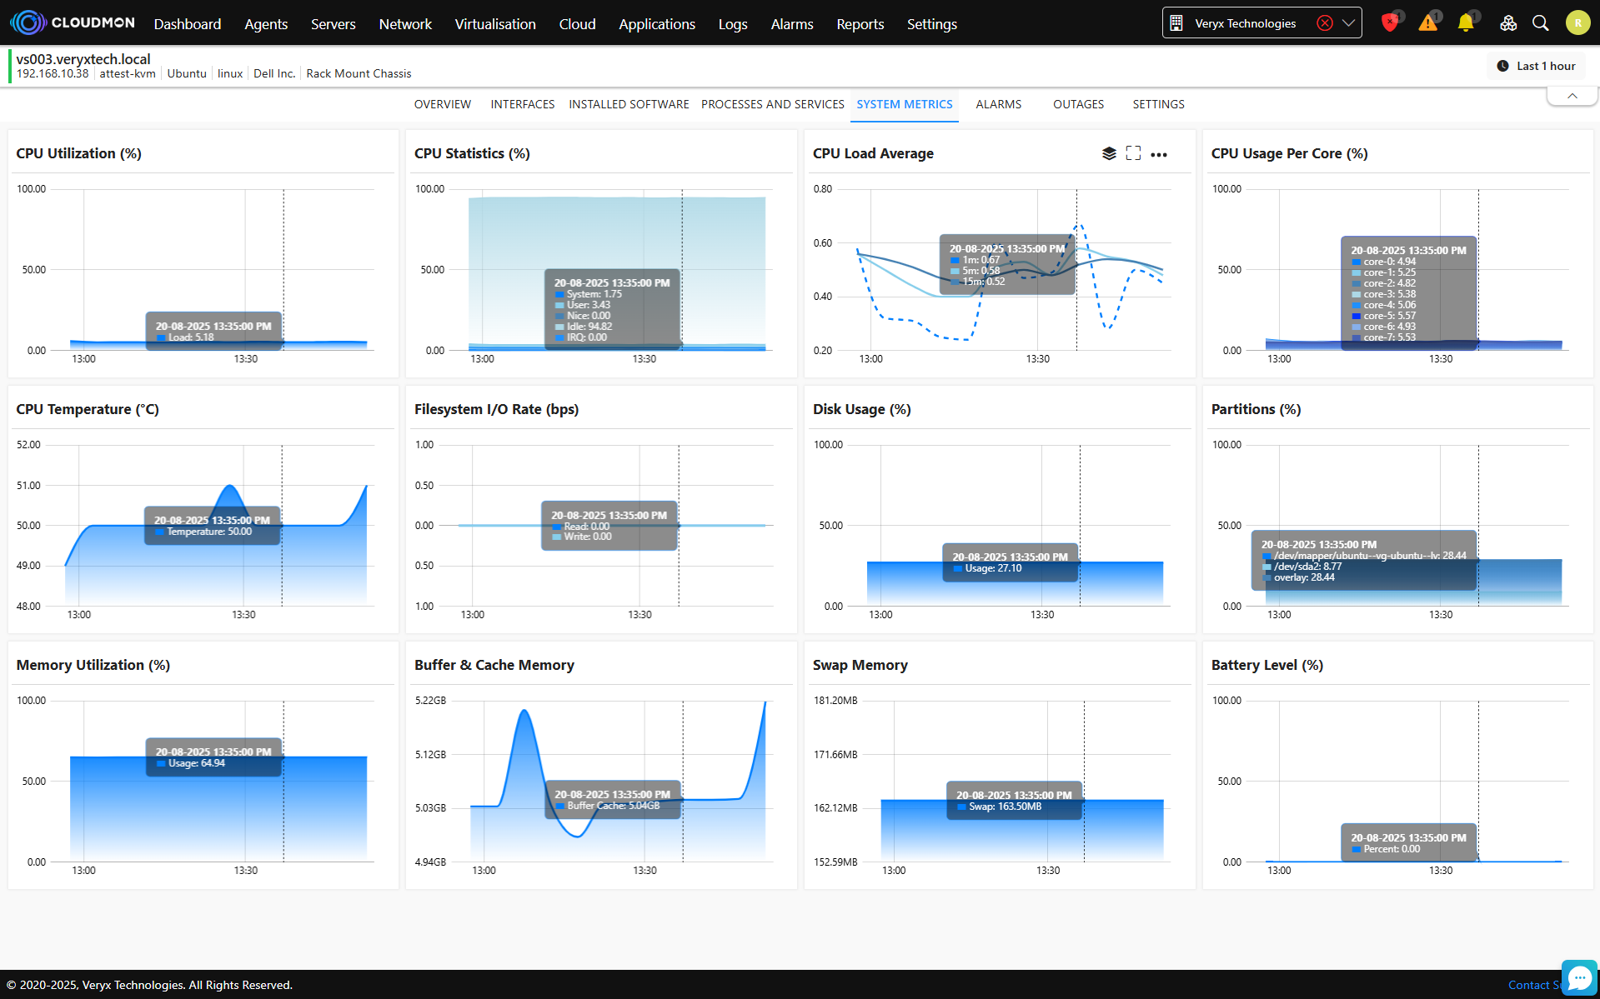Open the yellow bell notifications

click(1465, 23)
